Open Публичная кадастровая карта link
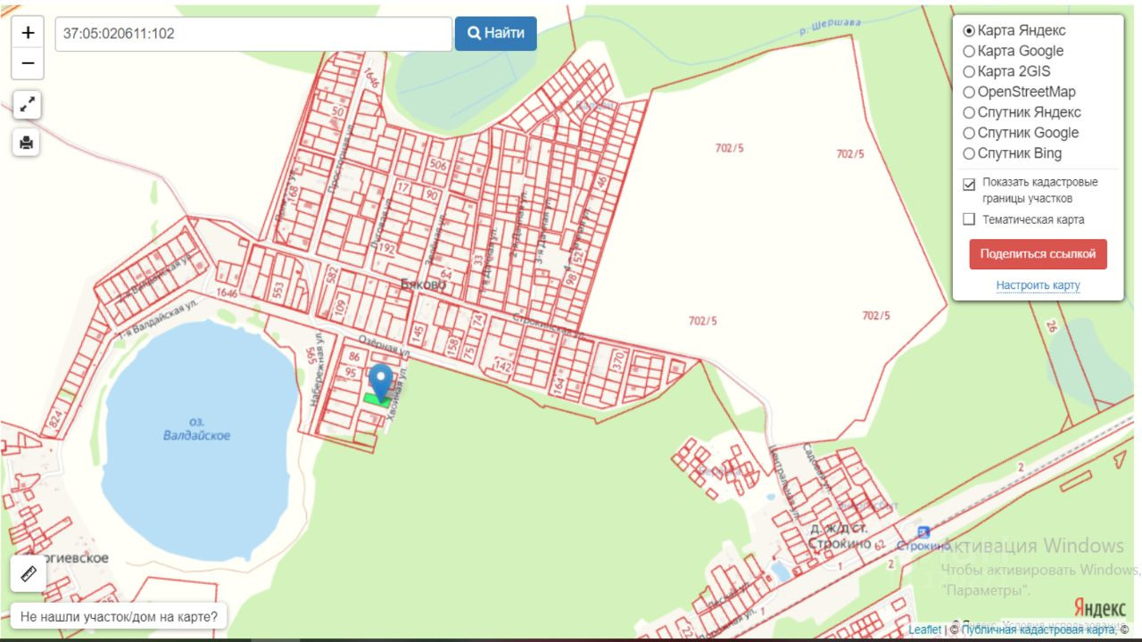The width and height of the screenshot is (1142, 642). [1038, 630]
